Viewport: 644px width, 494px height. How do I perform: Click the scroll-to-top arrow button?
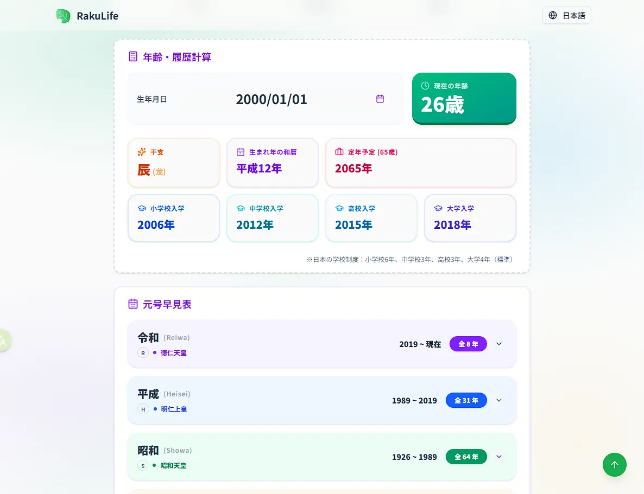(614, 465)
